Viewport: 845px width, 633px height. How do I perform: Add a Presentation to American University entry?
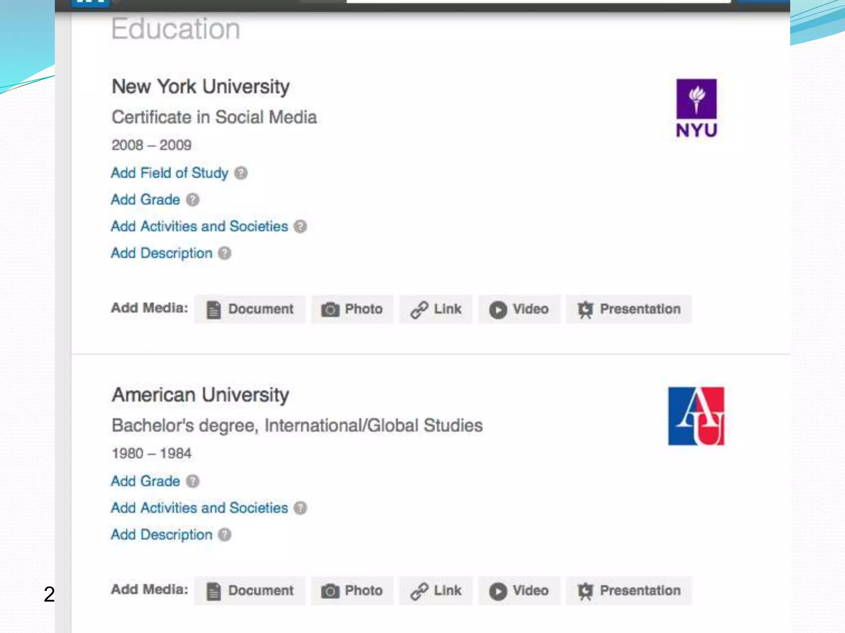tap(629, 591)
